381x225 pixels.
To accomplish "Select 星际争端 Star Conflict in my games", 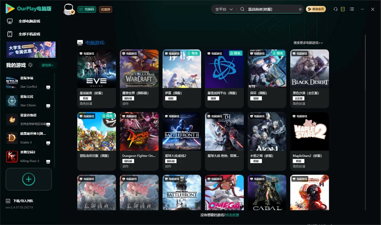I will (x=29, y=82).
